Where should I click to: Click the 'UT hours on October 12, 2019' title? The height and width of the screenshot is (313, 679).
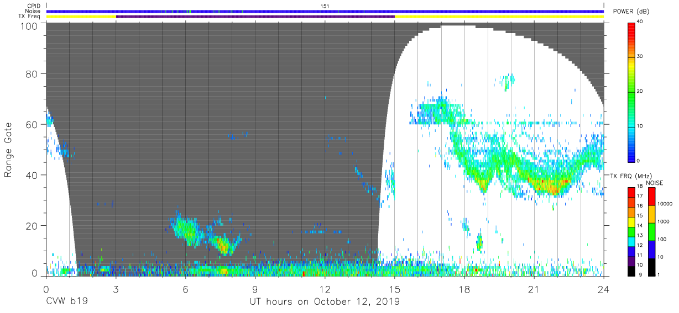point(325,302)
